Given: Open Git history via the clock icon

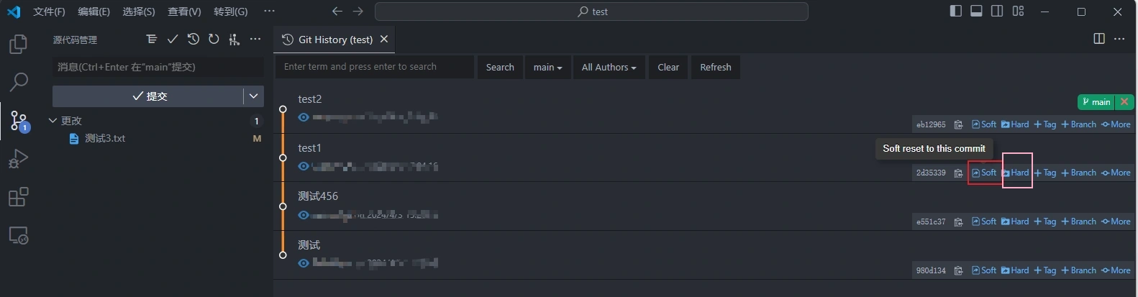Looking at the screenshot, I should 193,40.
